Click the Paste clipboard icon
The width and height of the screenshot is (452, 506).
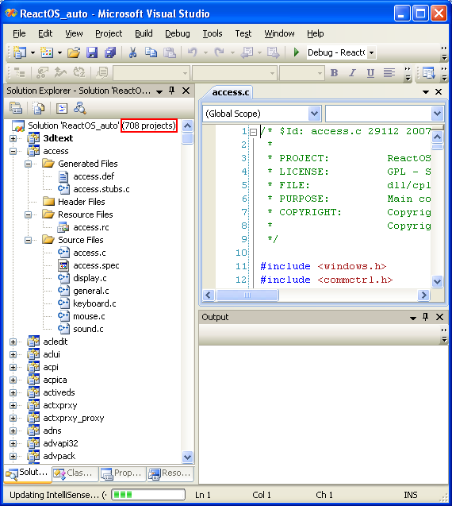pos(170,52)
